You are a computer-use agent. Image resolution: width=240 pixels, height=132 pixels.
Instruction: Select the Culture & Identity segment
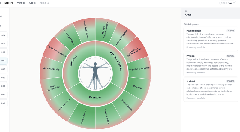(51, 69)
